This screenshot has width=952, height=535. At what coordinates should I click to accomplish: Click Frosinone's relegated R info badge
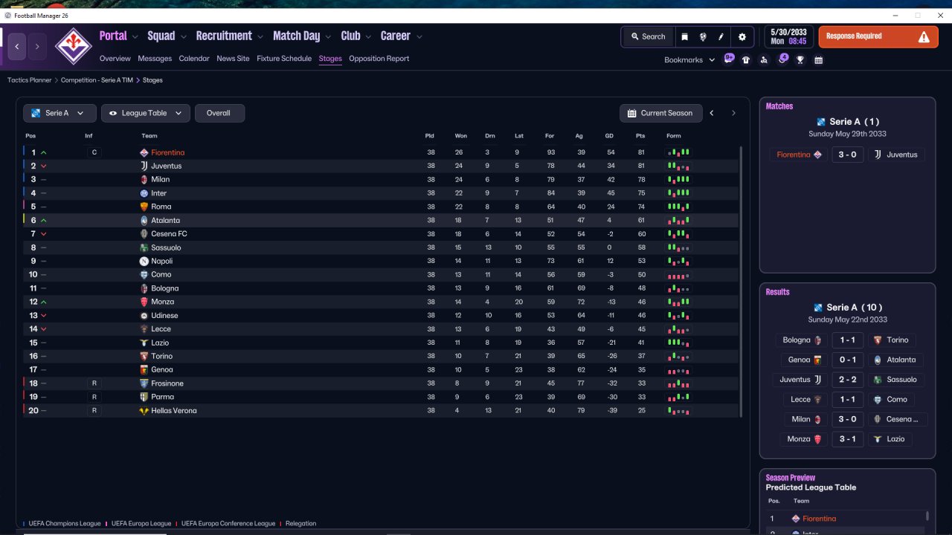[94, 383]
